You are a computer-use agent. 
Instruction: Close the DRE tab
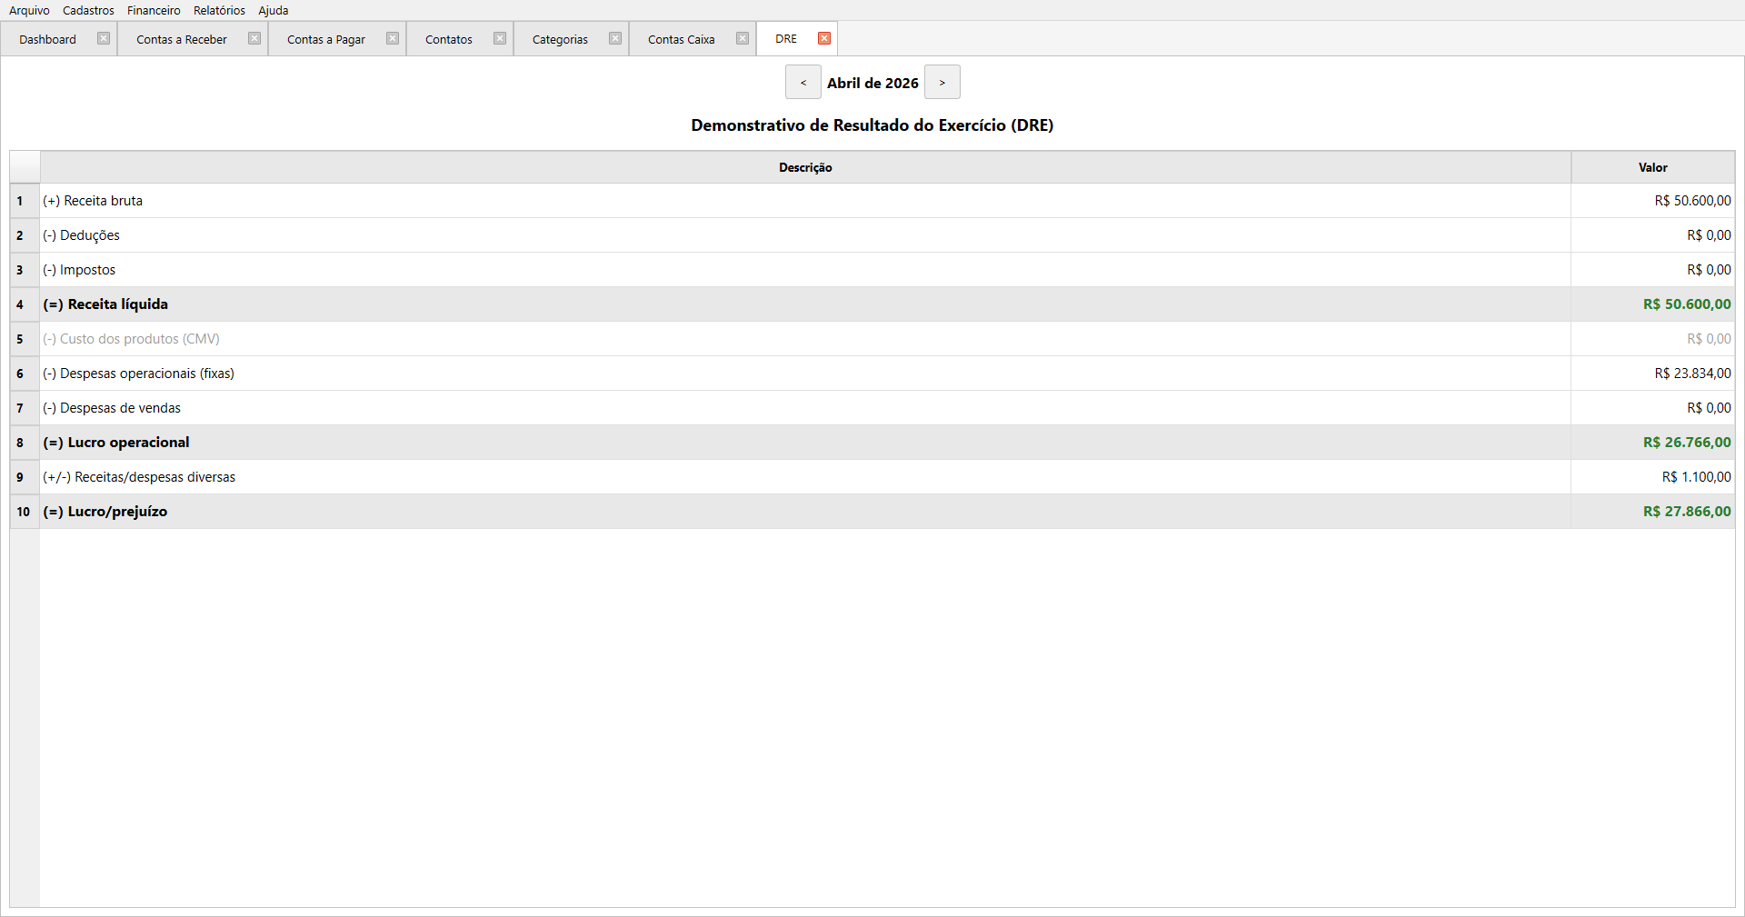pos(824,39)
